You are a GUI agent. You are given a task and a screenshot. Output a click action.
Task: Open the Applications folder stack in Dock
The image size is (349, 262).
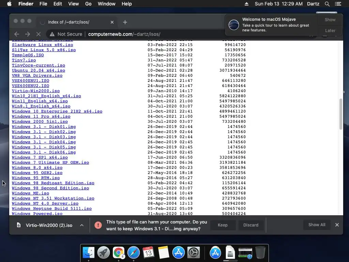[215, 253]
